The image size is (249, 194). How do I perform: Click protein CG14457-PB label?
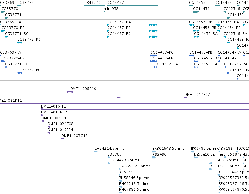pyautogui.click(x=162, y=58)
